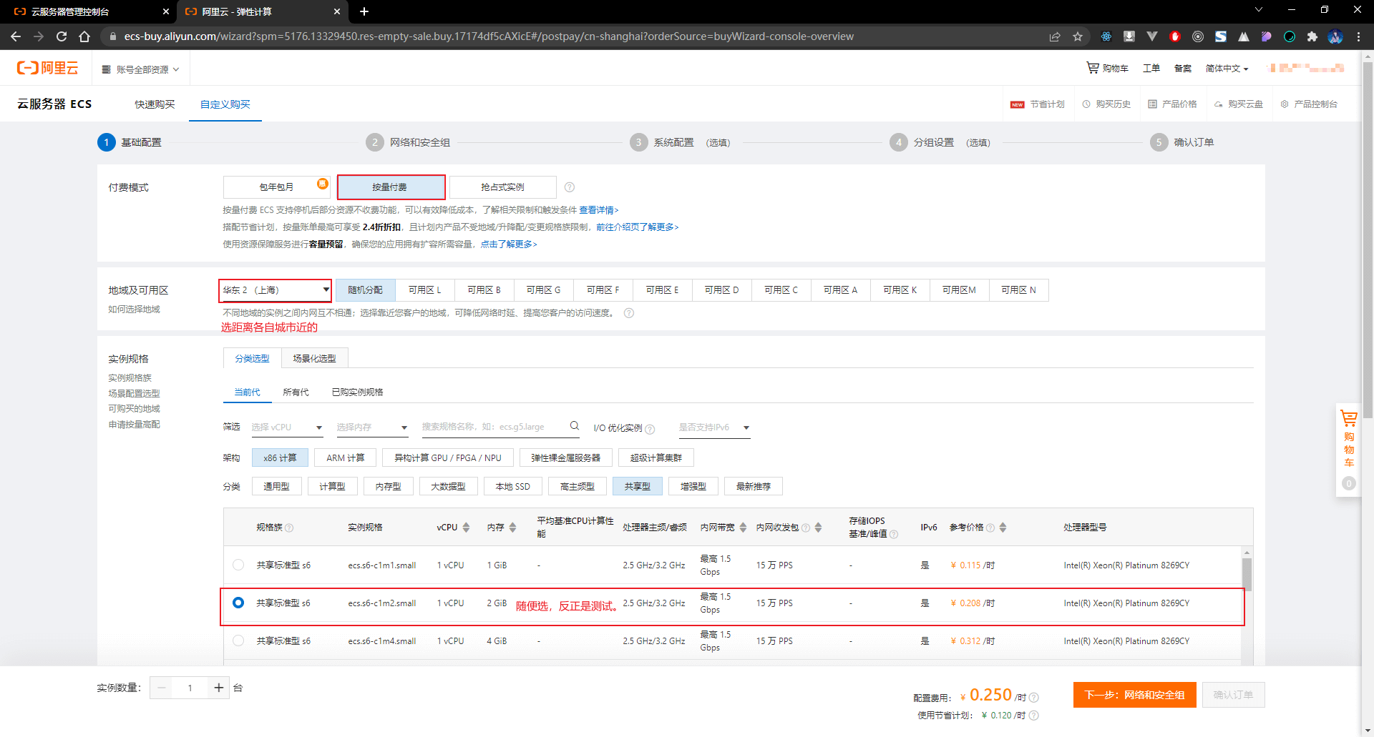Choose the pay-as-you-go (按量付费) mode
The width and height of the screenshot is (1374, 737).
pyautogui.click(x=391, y=187)
